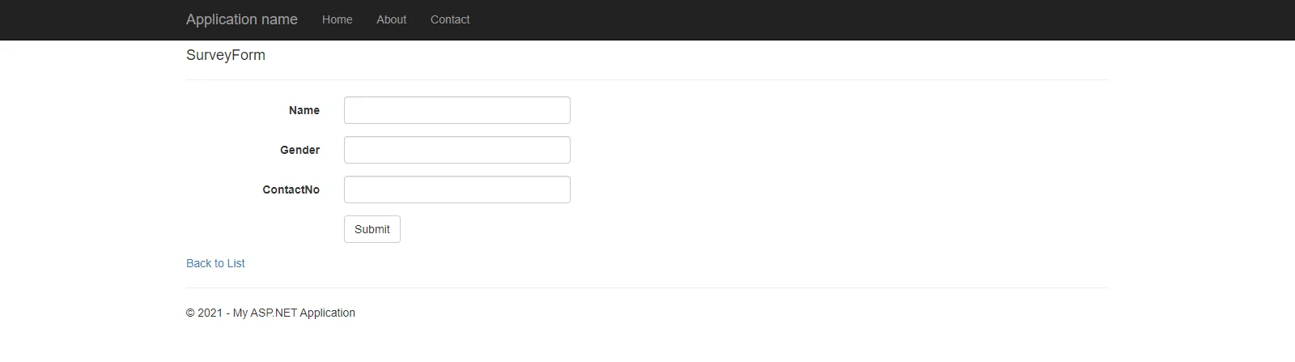Viewport: 1295px width, 362px height.
Task: Click the white Submit button below ContactNo
Action: coord(372,229)
